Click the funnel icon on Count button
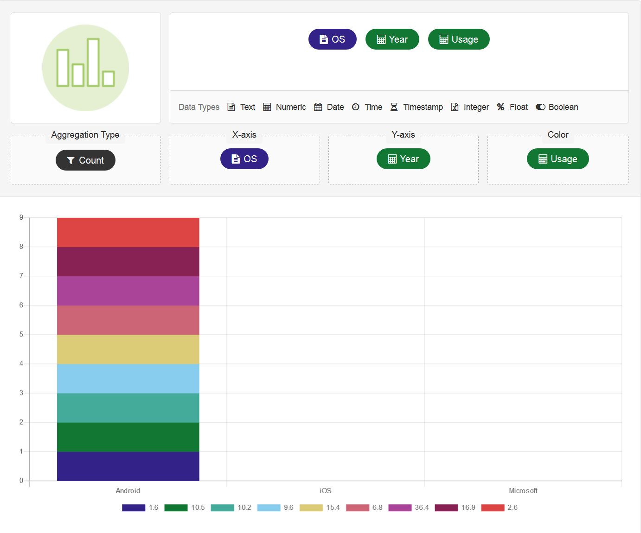The image size is (641, 533). click(71, 160)
